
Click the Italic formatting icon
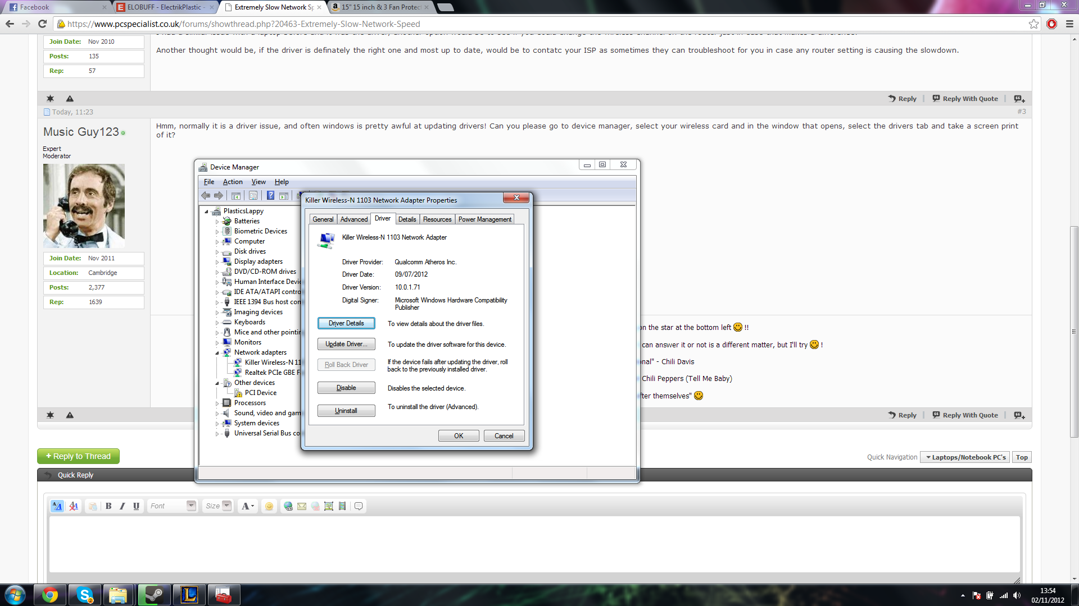[122, 506]
